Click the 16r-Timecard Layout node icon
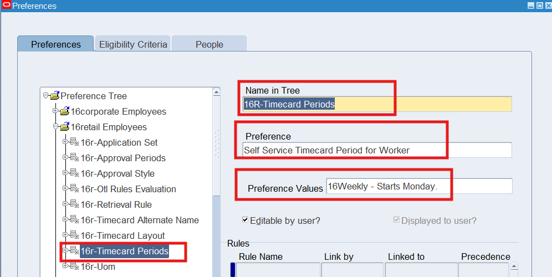The image size is (552, 277). click(74, 235)
